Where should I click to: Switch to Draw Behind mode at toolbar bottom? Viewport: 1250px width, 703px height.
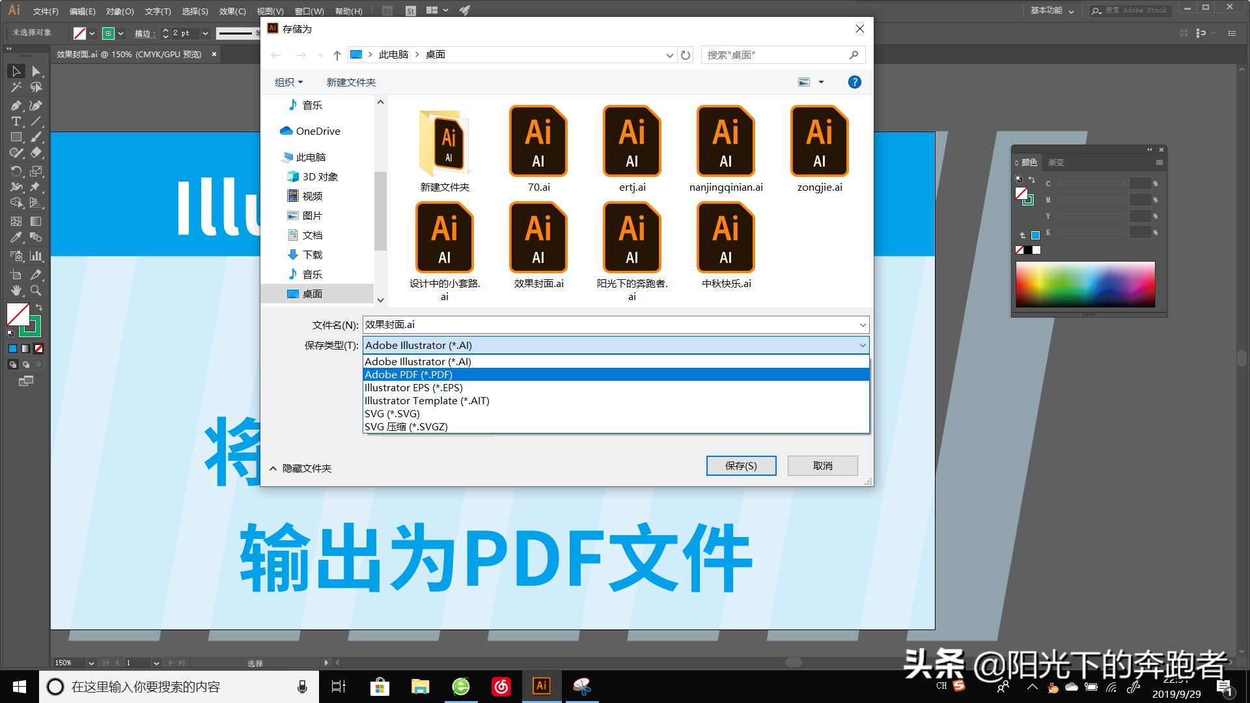pos(26,365)
